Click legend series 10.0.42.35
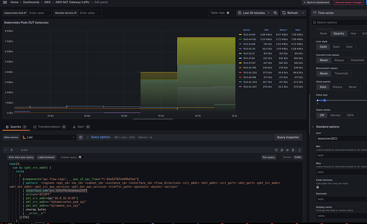This screenshot has width=367, height=224. [249, 49]
